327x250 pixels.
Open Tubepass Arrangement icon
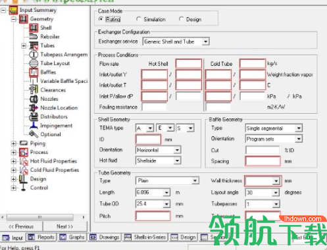coord(34,55)
